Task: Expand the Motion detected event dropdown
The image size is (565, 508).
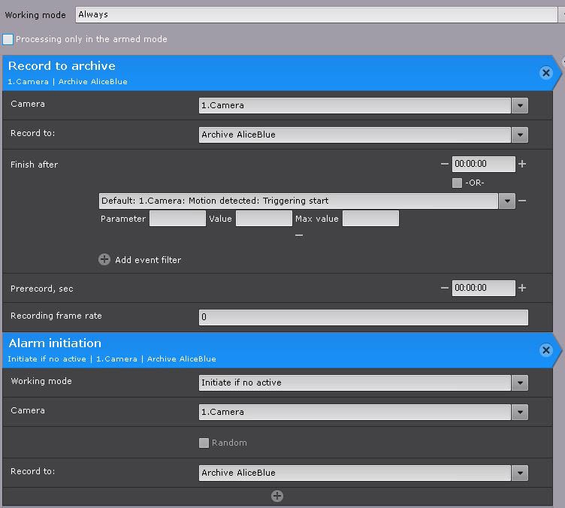Action: pos(507,201)
